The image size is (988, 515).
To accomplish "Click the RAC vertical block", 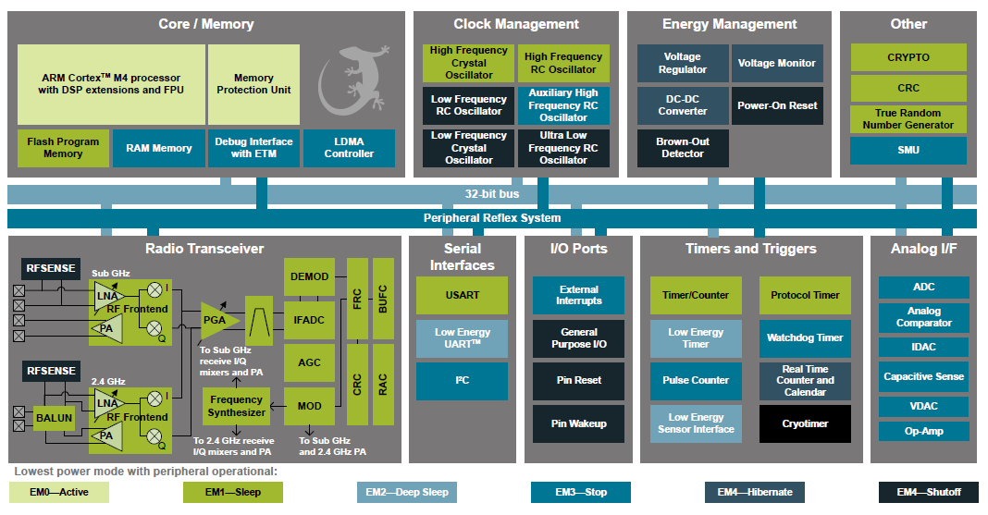I will coord(383,385).
